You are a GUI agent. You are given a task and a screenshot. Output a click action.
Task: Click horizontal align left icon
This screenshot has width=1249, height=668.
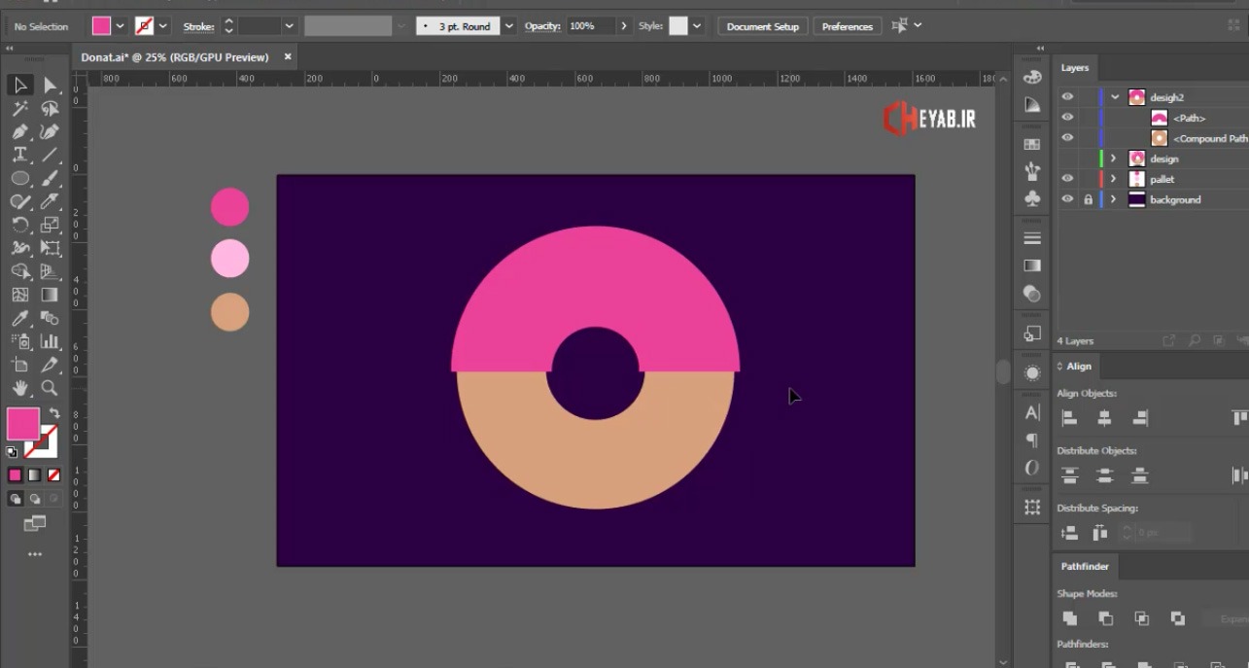[x=1069, y=418]
